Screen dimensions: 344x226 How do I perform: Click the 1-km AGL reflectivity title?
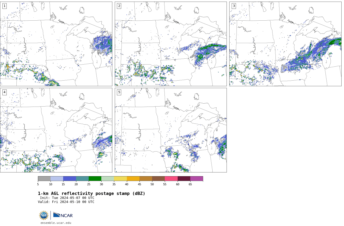91,194
